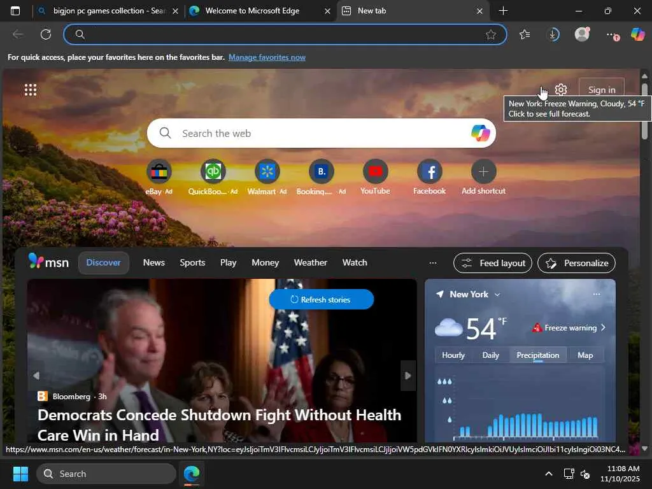Open weather card more options ellipsis

click(597, 294)
